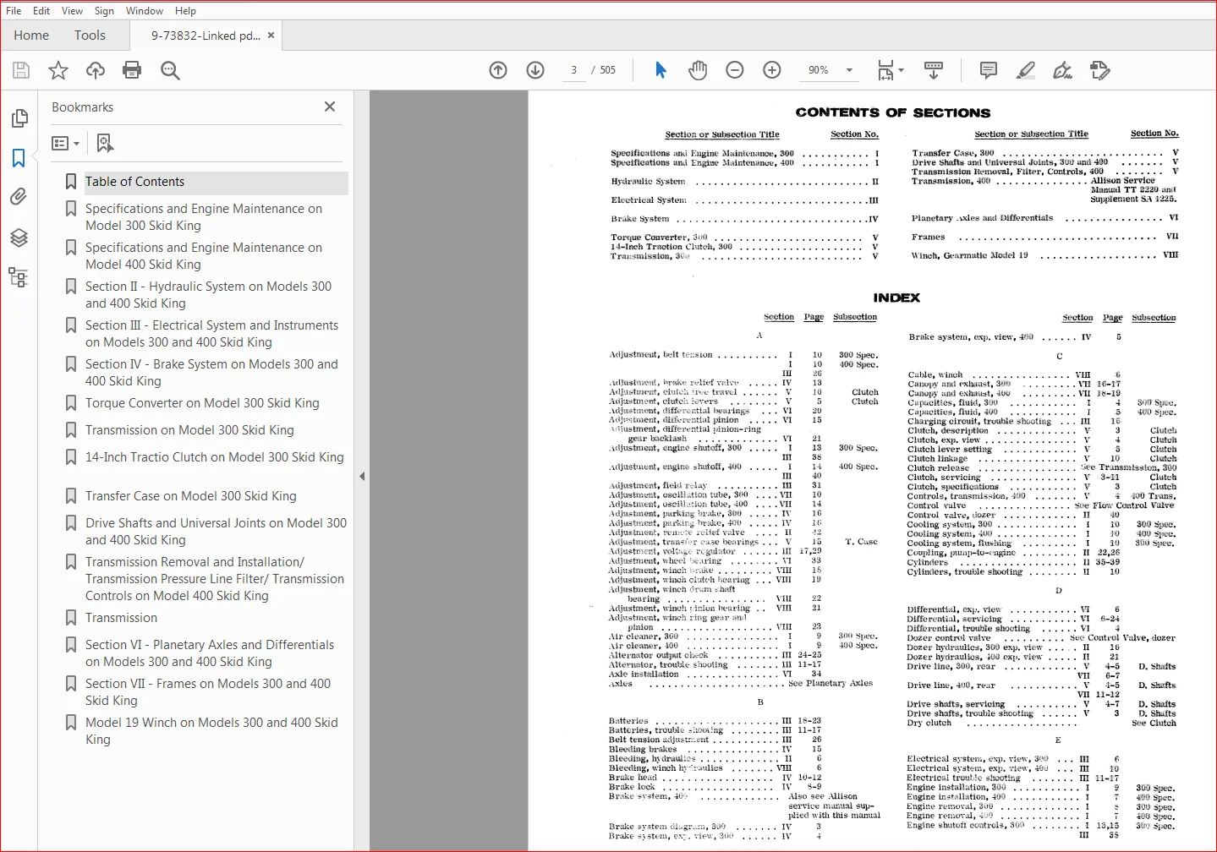Image resolution: width=1217 pixels, height=852 pixels.
Task: Open Section II Hydraulic System bookmark
Action: pyautogui.click(x=208, y=295)
